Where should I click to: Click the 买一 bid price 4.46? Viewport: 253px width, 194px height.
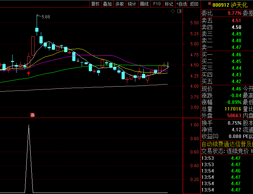click(x=236, y=55)
